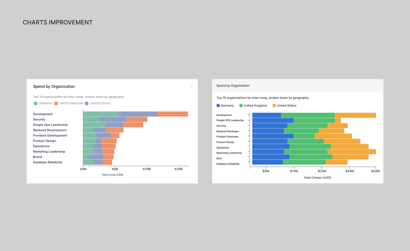Click 'United Kingdom' legend label in right chart
The width and height of the screenshot is (410, 251).
tap(255, 106)
